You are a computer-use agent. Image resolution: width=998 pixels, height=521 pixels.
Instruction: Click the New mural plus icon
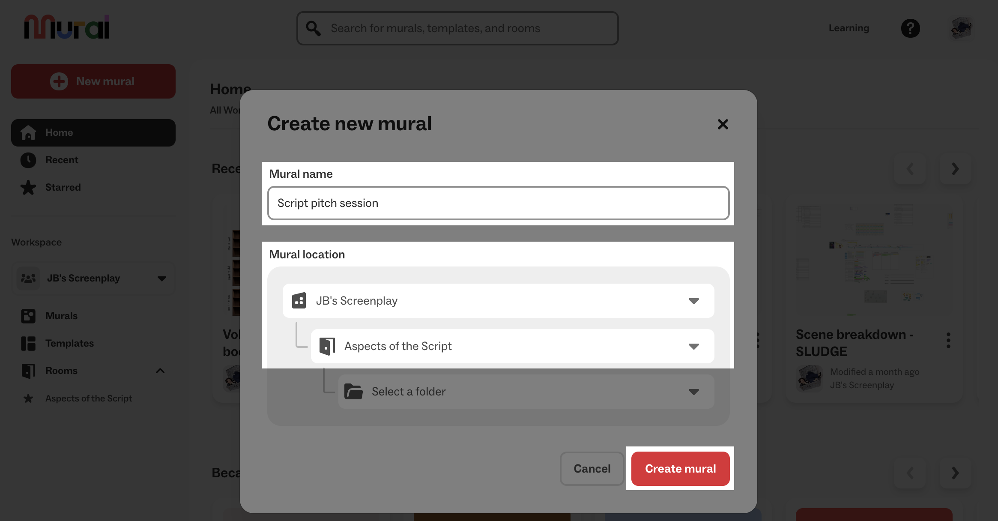click(59, 81)
